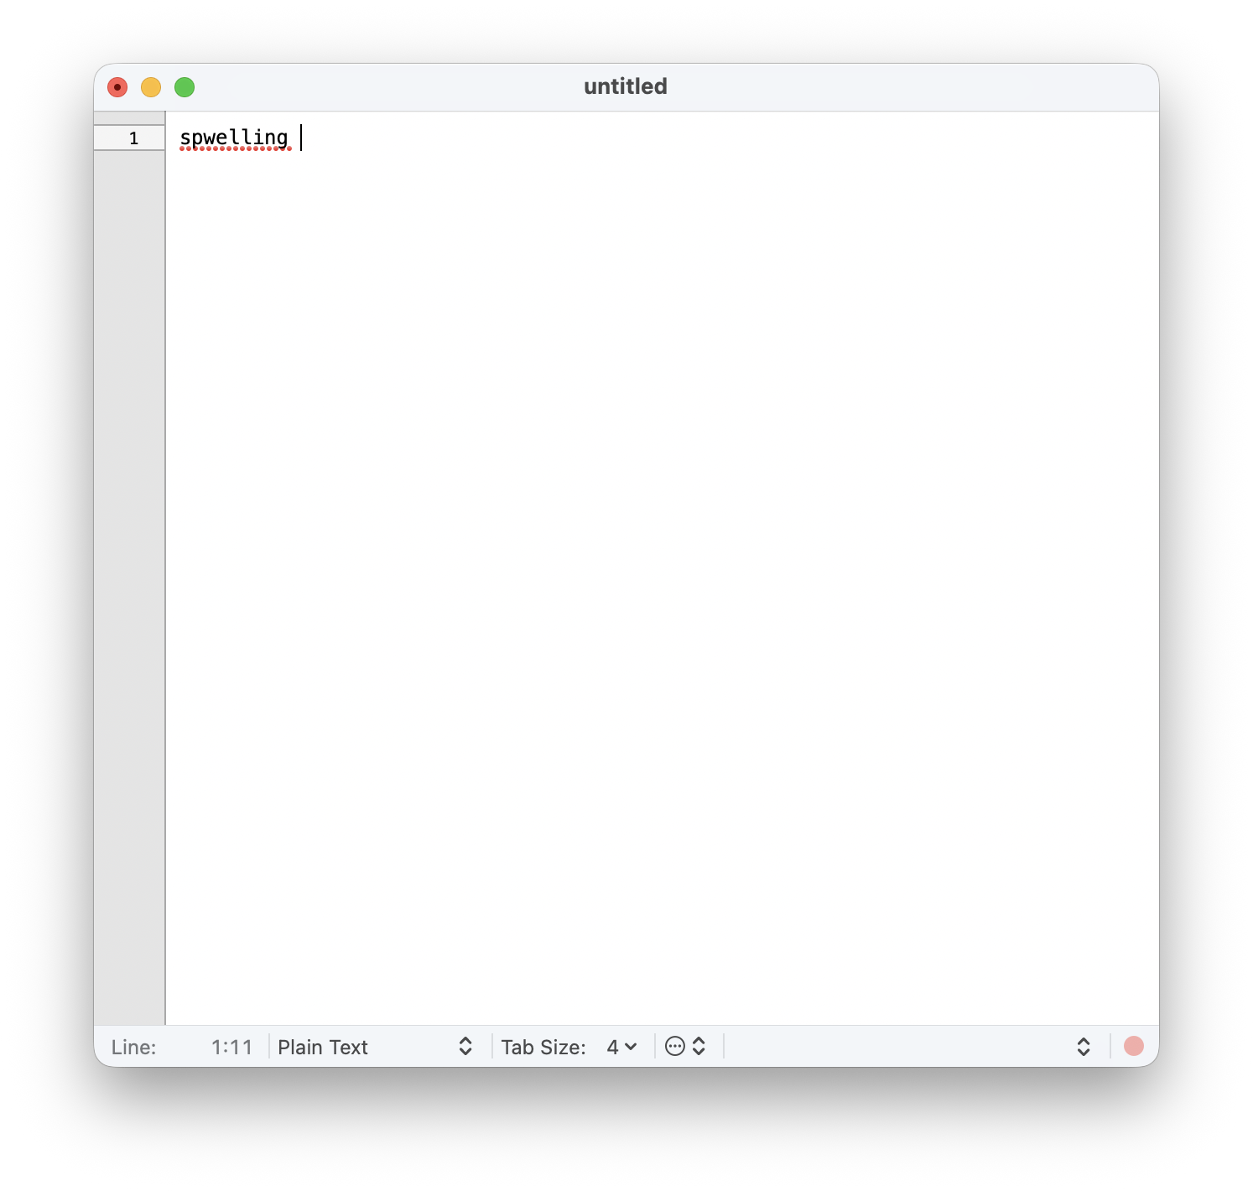This screenshot has width=1253, height=1191.
Task: Click the chevrons next to ellipsis icon
Action: [699, 1046]
